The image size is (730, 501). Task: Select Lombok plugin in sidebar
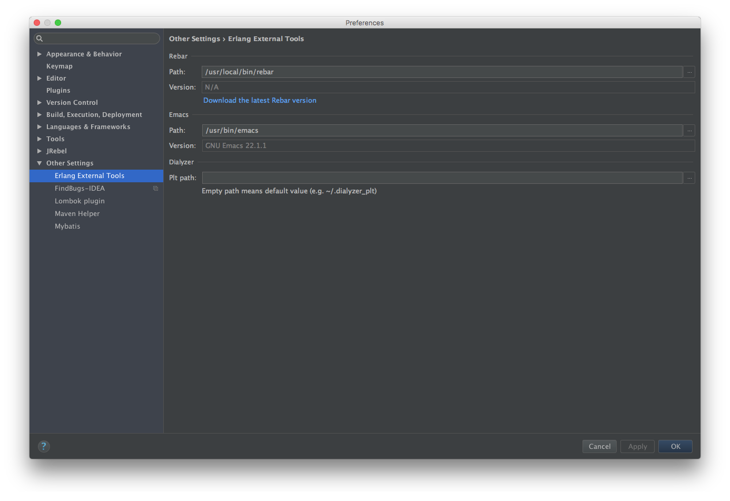(80, 201)
